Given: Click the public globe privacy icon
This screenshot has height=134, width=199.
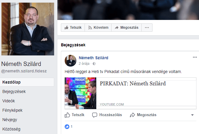Looking at the screenshot, I should tap(94, 64).
